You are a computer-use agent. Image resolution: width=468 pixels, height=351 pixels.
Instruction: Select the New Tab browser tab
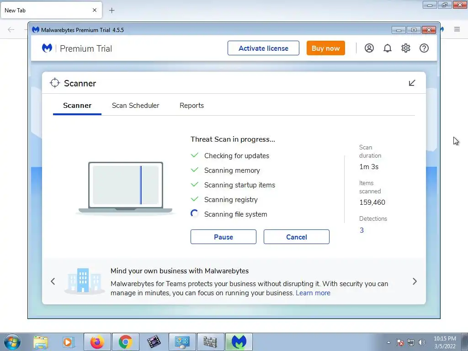tap(51, 10)
